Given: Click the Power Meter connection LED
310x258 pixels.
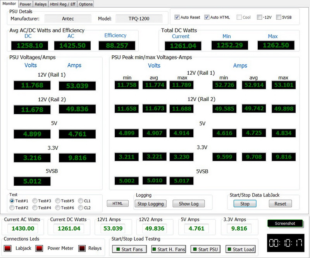Looking at the screenshot, I should pyautogui.click(x=39, y=248).
